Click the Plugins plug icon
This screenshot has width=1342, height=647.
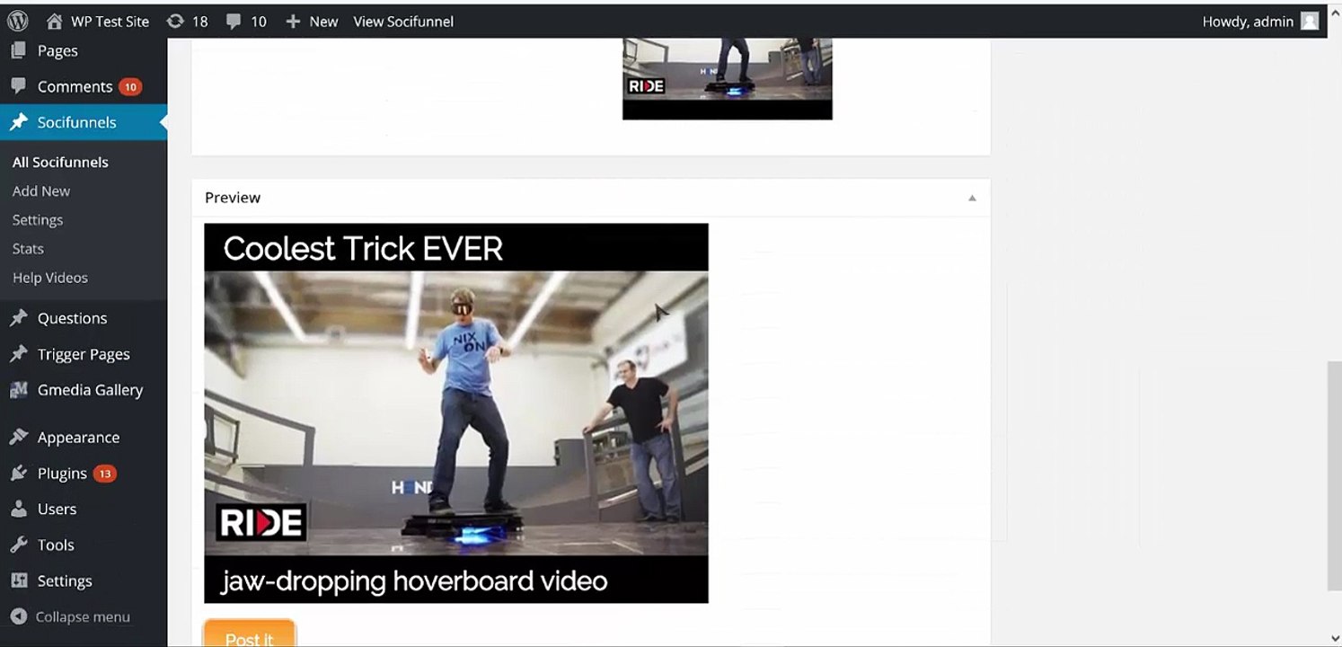(19, 474)
